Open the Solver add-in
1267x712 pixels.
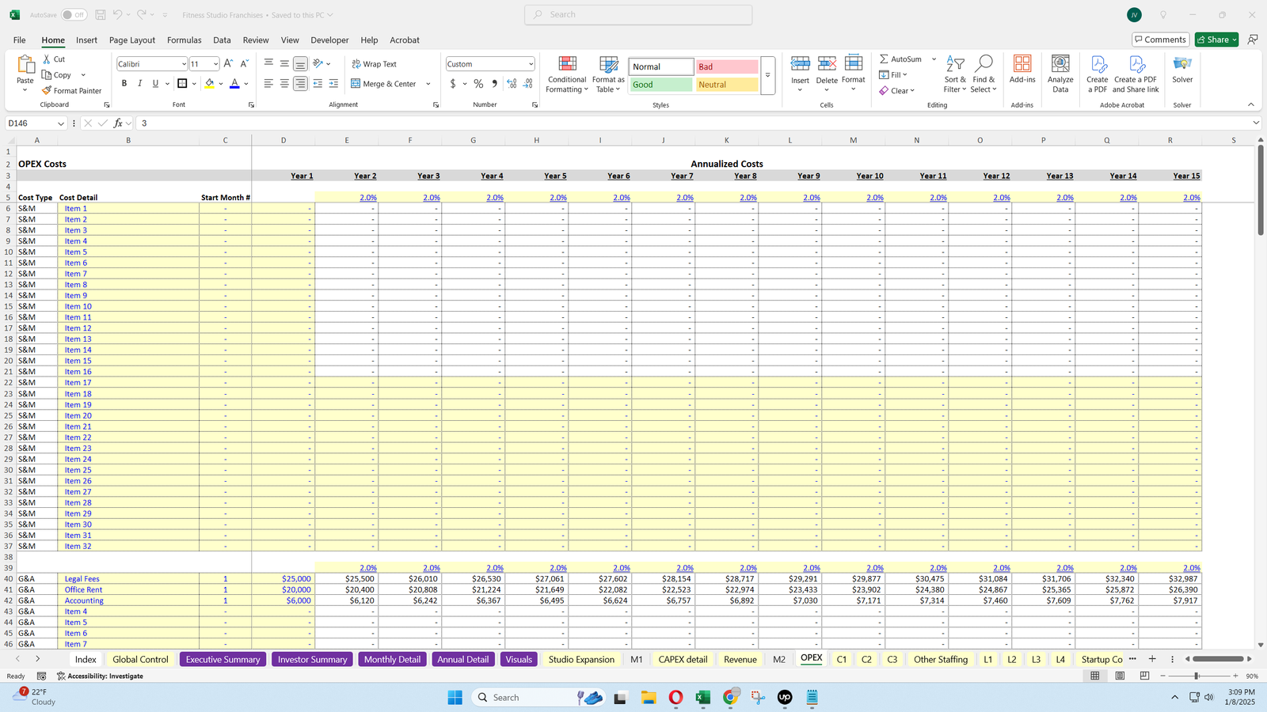coord(1181,70)
